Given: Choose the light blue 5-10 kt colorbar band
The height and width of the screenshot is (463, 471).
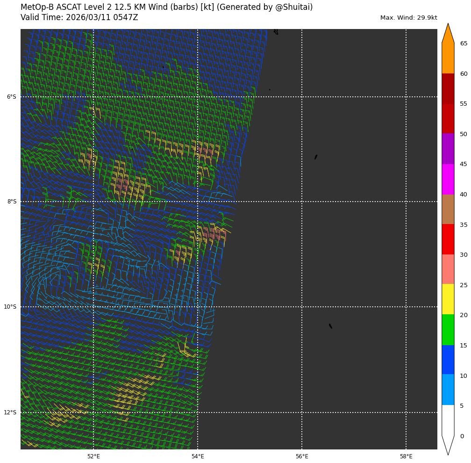Looking at the screenshot, I should [448, 390].
